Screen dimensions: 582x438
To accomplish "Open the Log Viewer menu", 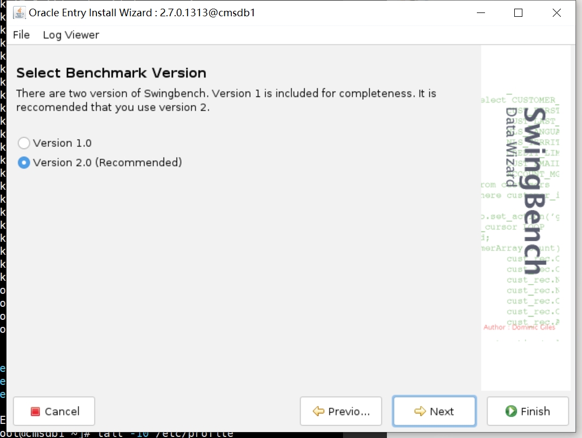I will click(x=71, y=35).
